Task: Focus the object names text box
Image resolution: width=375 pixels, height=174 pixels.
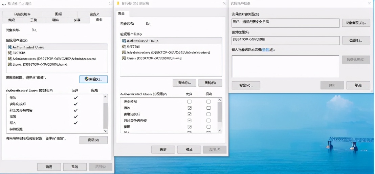Action: (286, 66)
